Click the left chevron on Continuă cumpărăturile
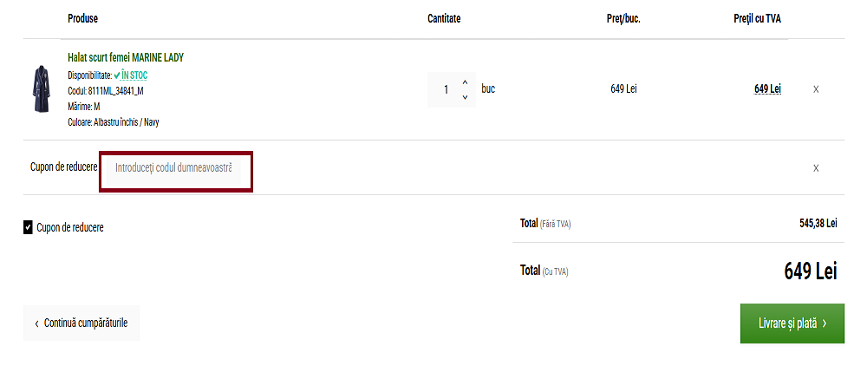This screenshot has height=366, width=867. (36, 323)
